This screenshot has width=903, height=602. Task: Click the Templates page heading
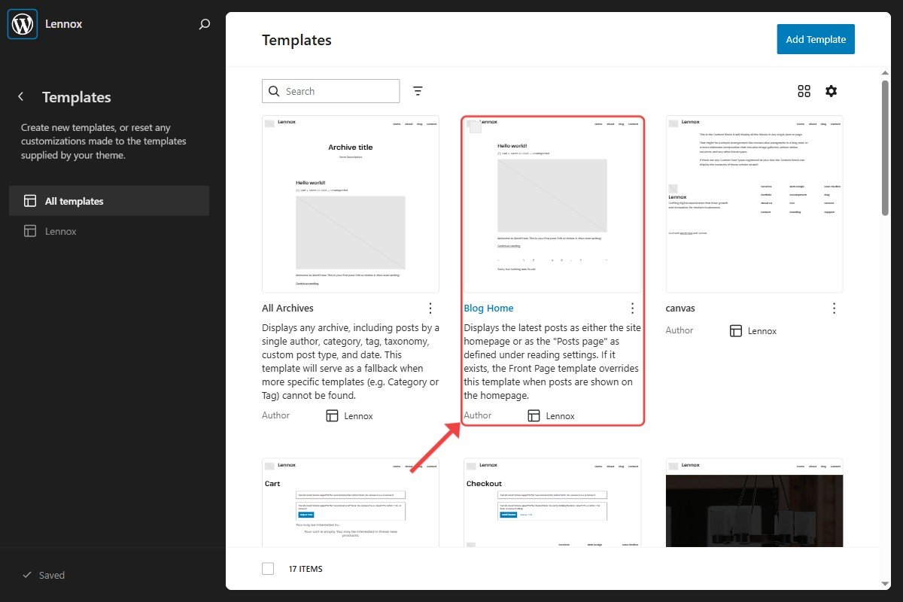click(x=296, y=40)
